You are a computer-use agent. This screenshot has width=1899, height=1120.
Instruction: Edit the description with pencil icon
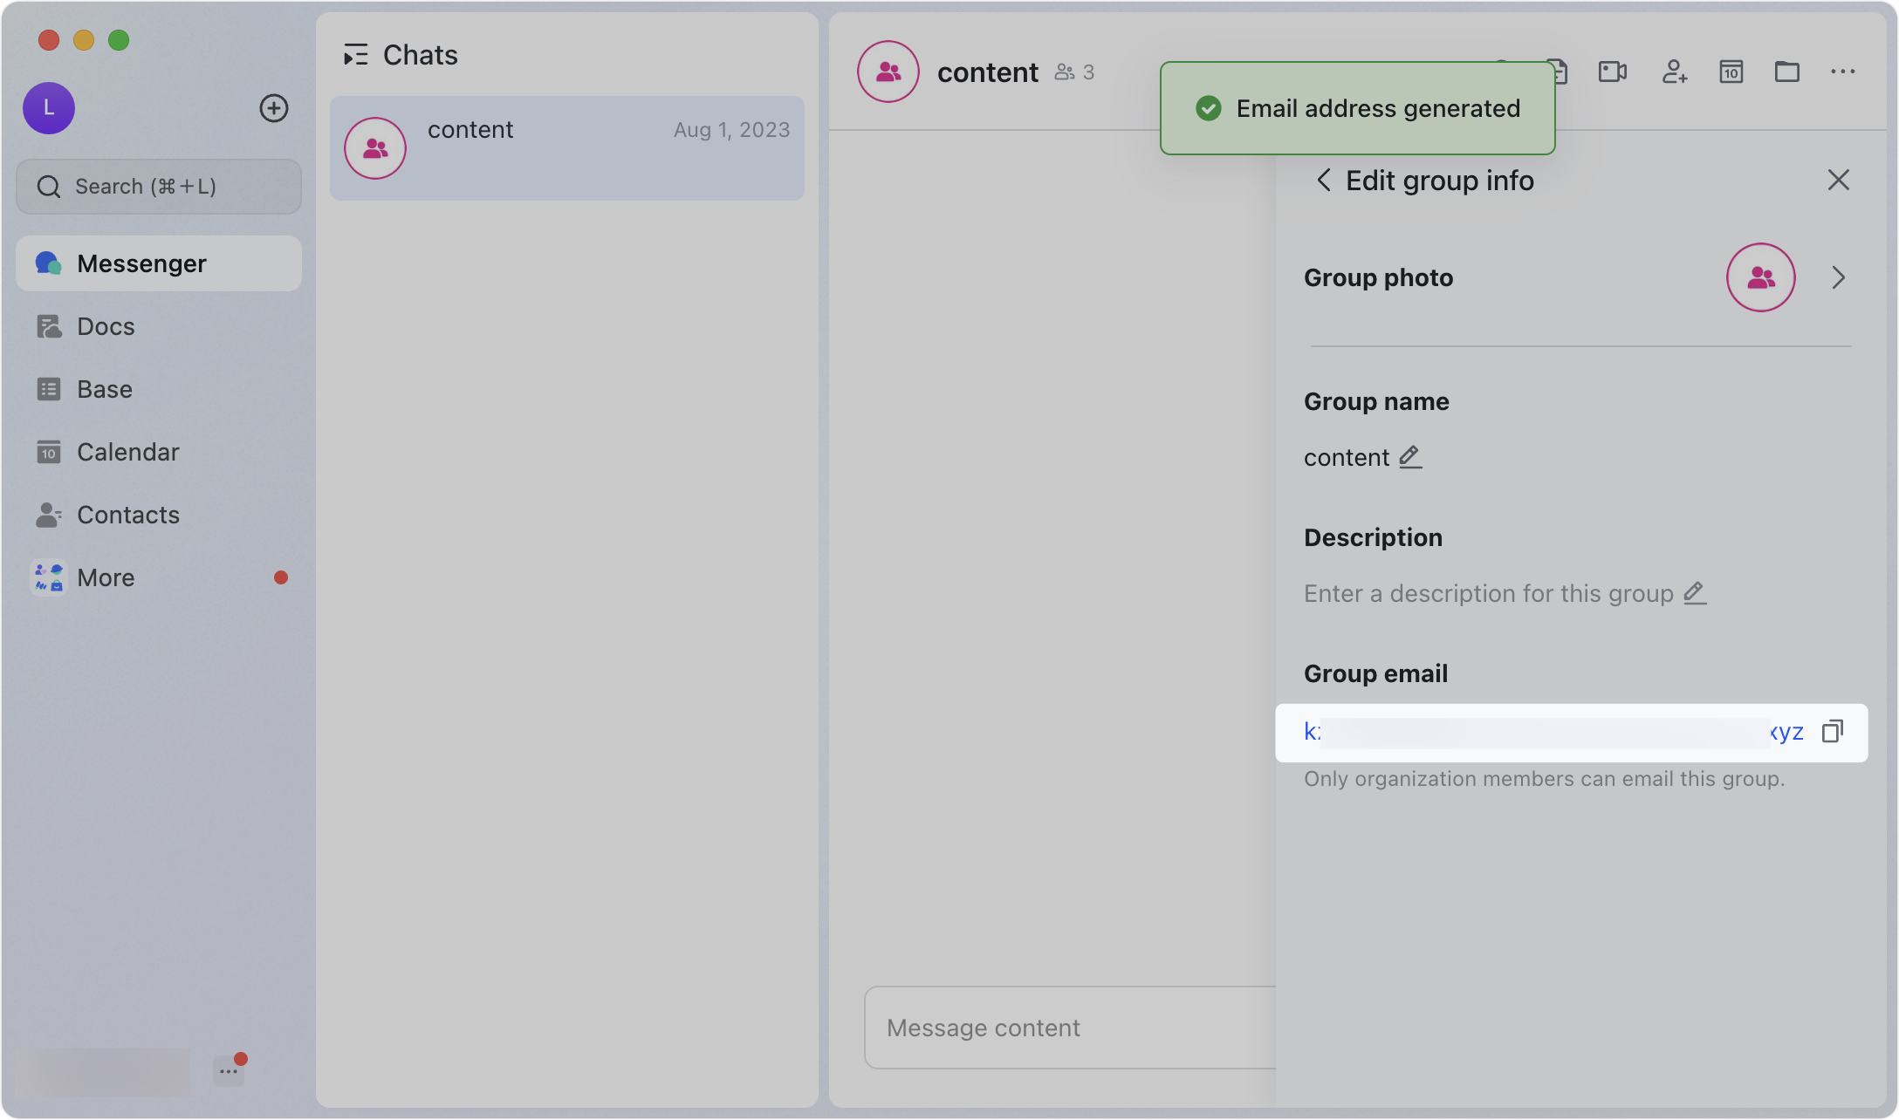tap(1695, 593)
